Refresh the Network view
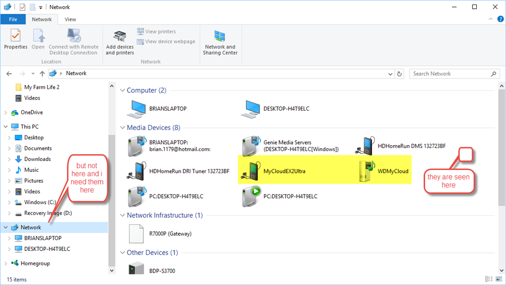Viewport: 506px width, 285px height. pos(399,74)
